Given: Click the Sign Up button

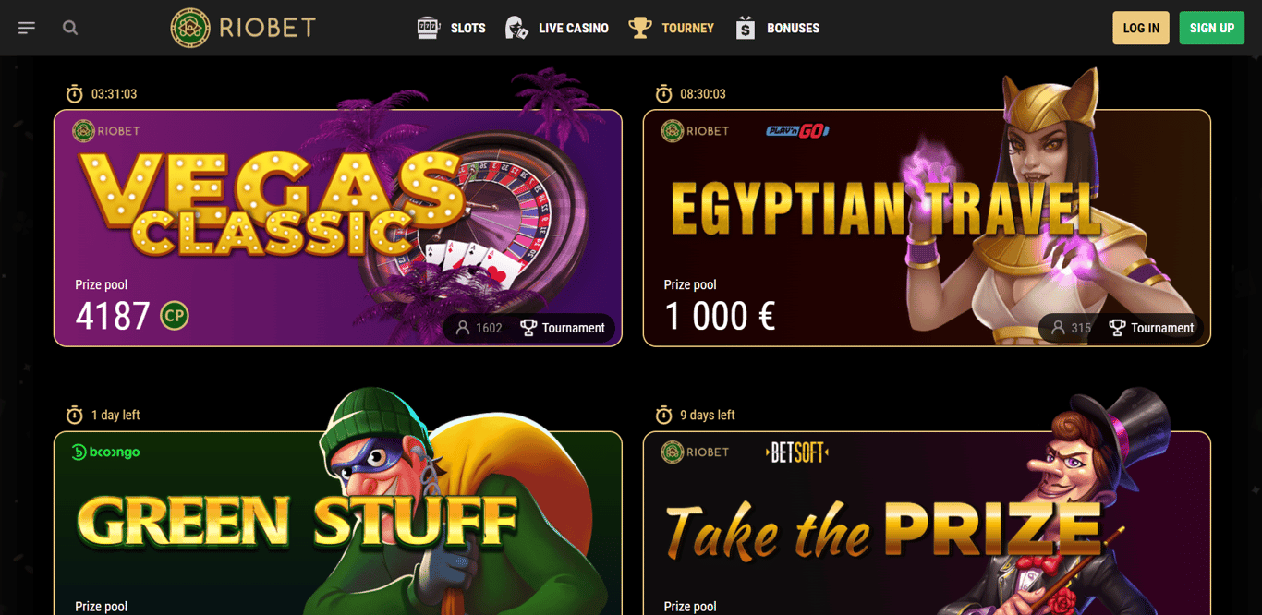Looking at the screenshot, I should point(1212,28).
